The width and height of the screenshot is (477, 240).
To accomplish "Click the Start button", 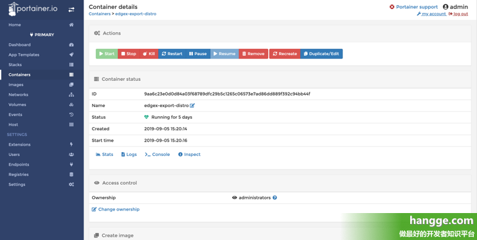I will (107, 54).
